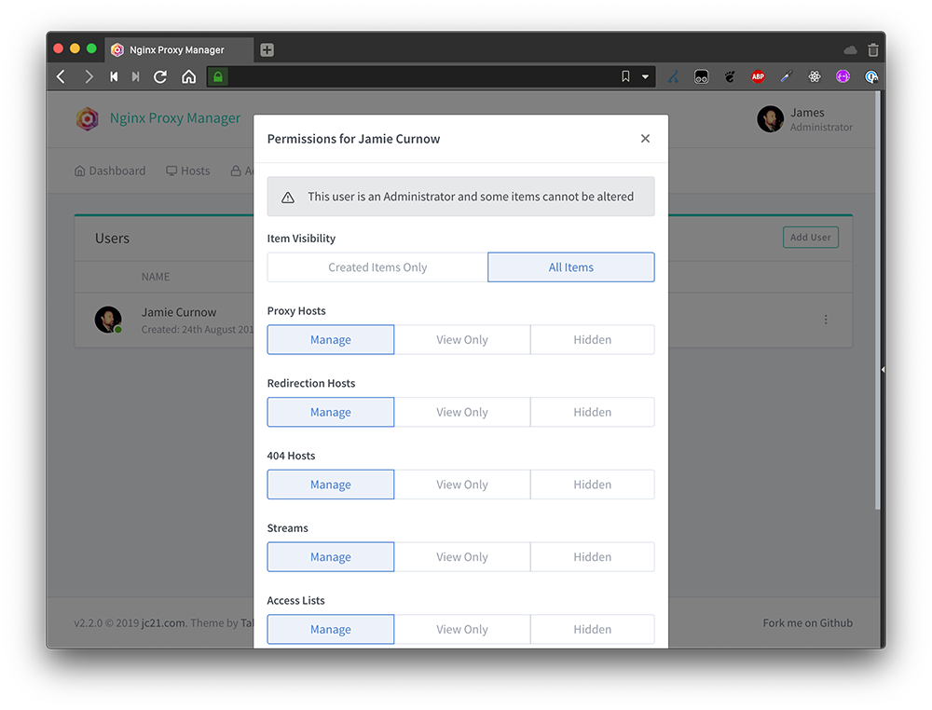
Task: Switch to the Nginx Proxy Manager browser tab
Action: (x=177, y=49)
